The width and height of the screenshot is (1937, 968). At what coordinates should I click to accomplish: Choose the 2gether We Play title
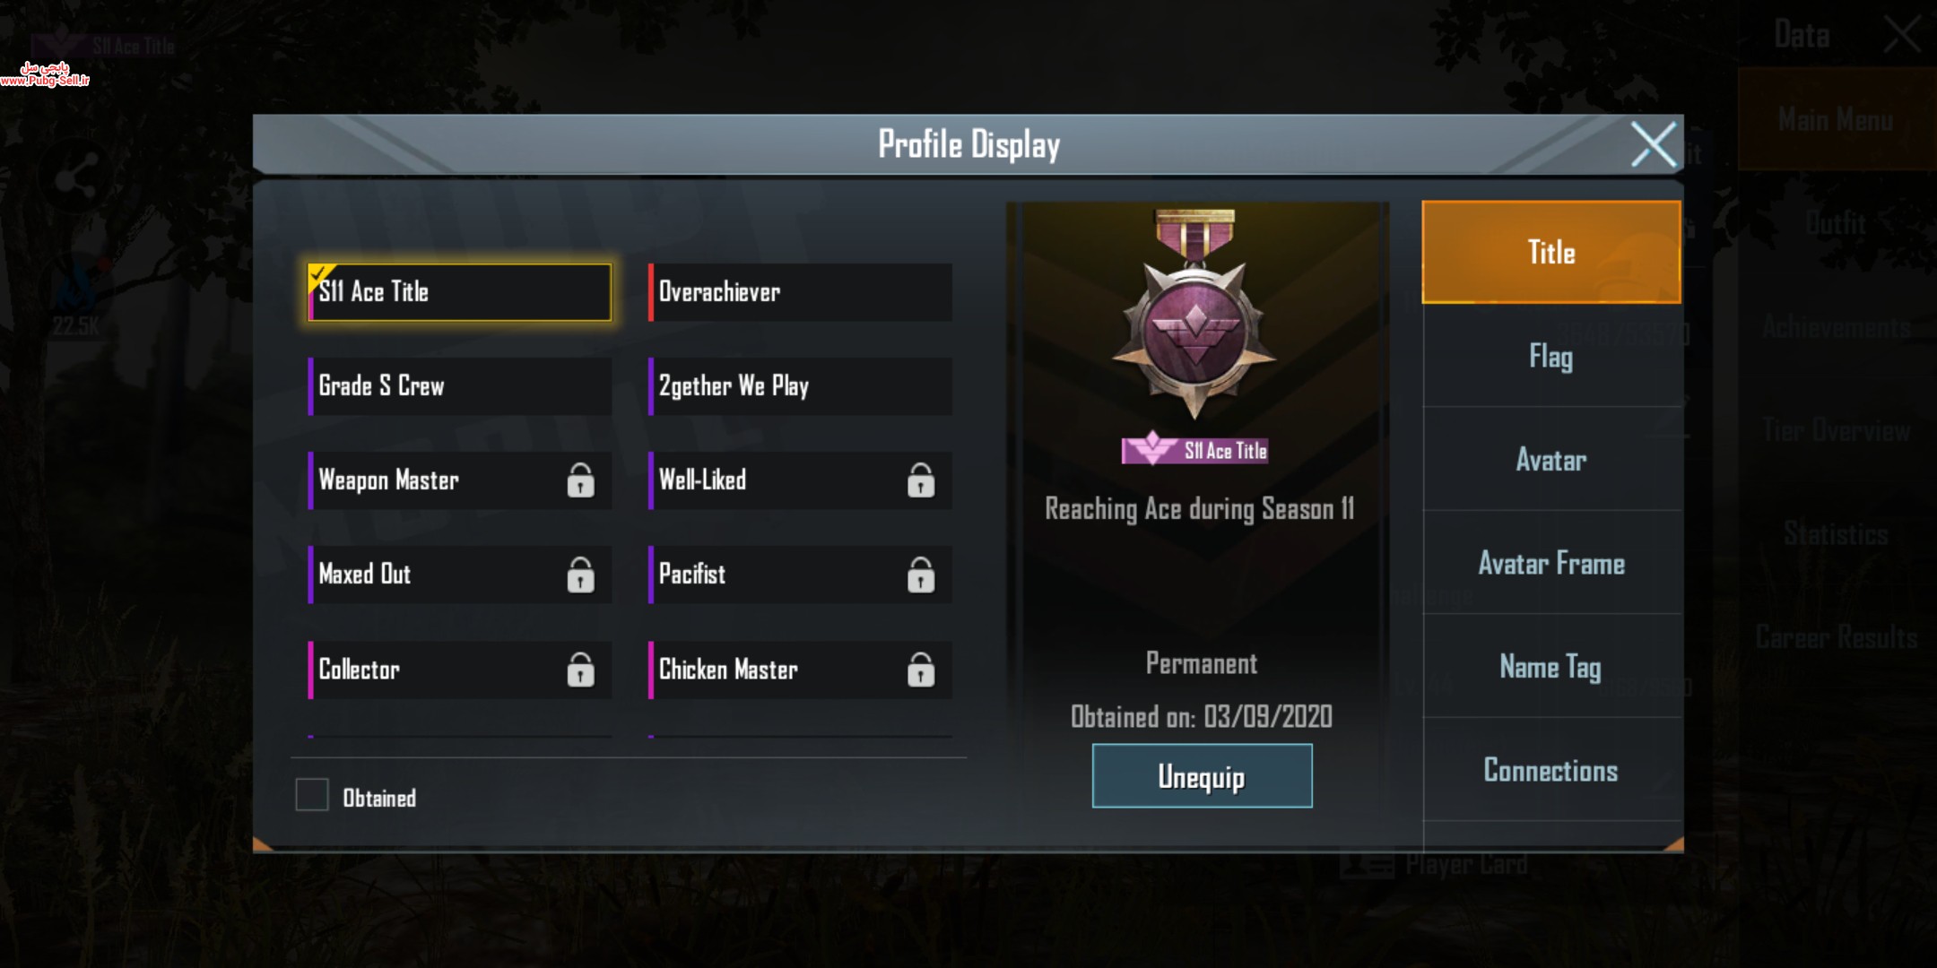800,386
